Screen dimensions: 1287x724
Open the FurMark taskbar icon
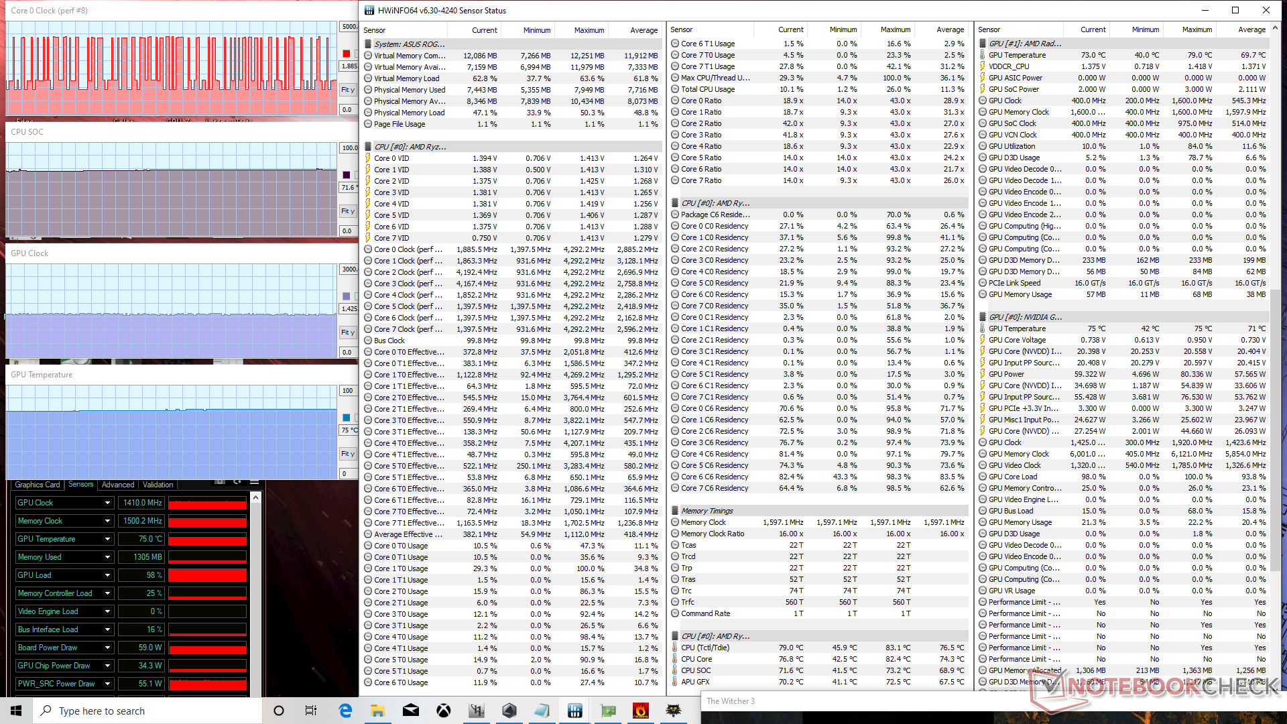pyautogui.click(x=641, y=711)
